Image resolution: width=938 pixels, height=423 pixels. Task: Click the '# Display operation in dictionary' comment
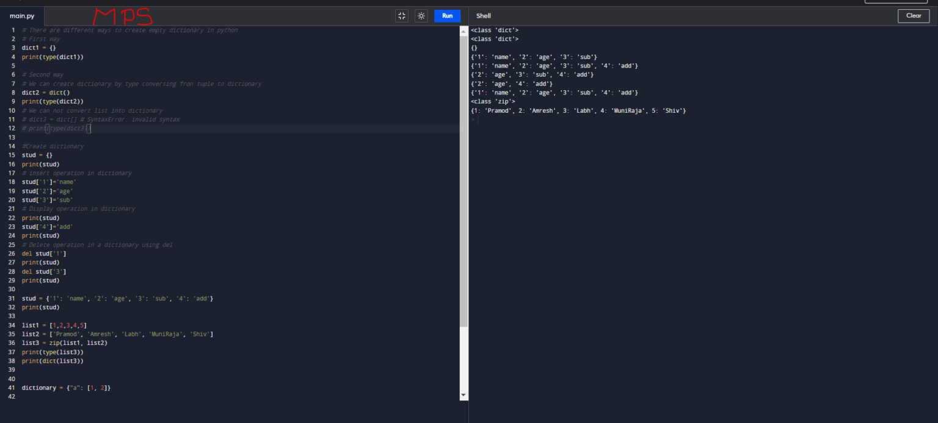(79, 209)
